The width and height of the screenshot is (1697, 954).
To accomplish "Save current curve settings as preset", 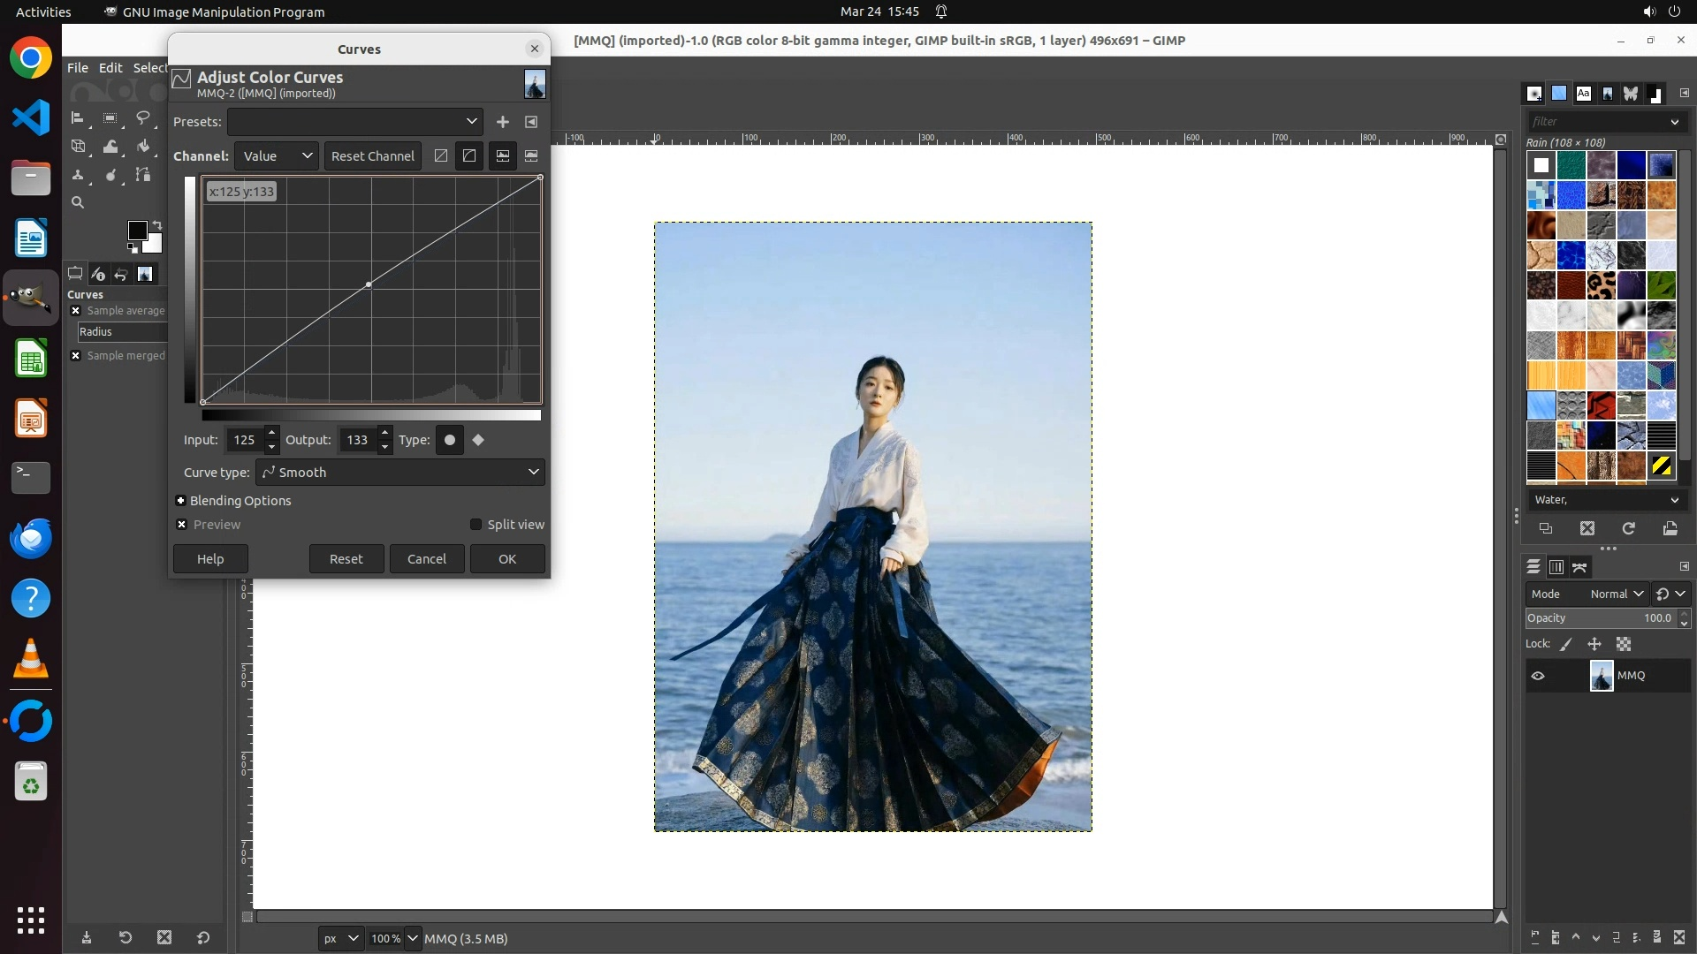I will click(x=502, y=122).
